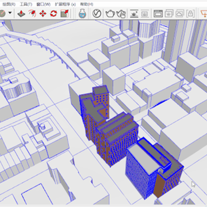Select the Rotate tool

(x=53, y=14)
